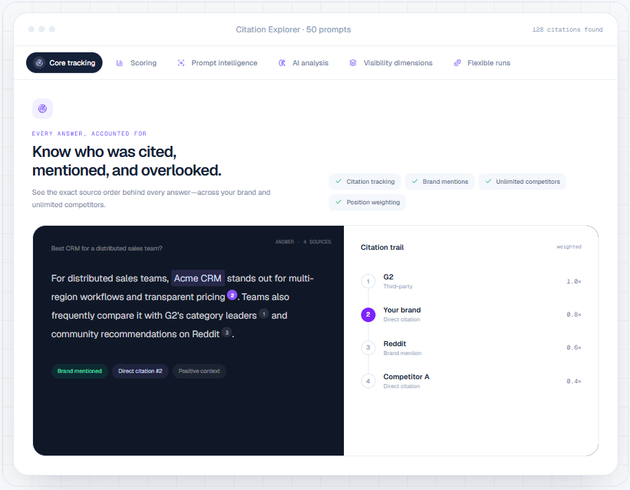This screenshot has width=630, height=490.
Task: Click the AI analysis brain icon
Action: point(282,63)
